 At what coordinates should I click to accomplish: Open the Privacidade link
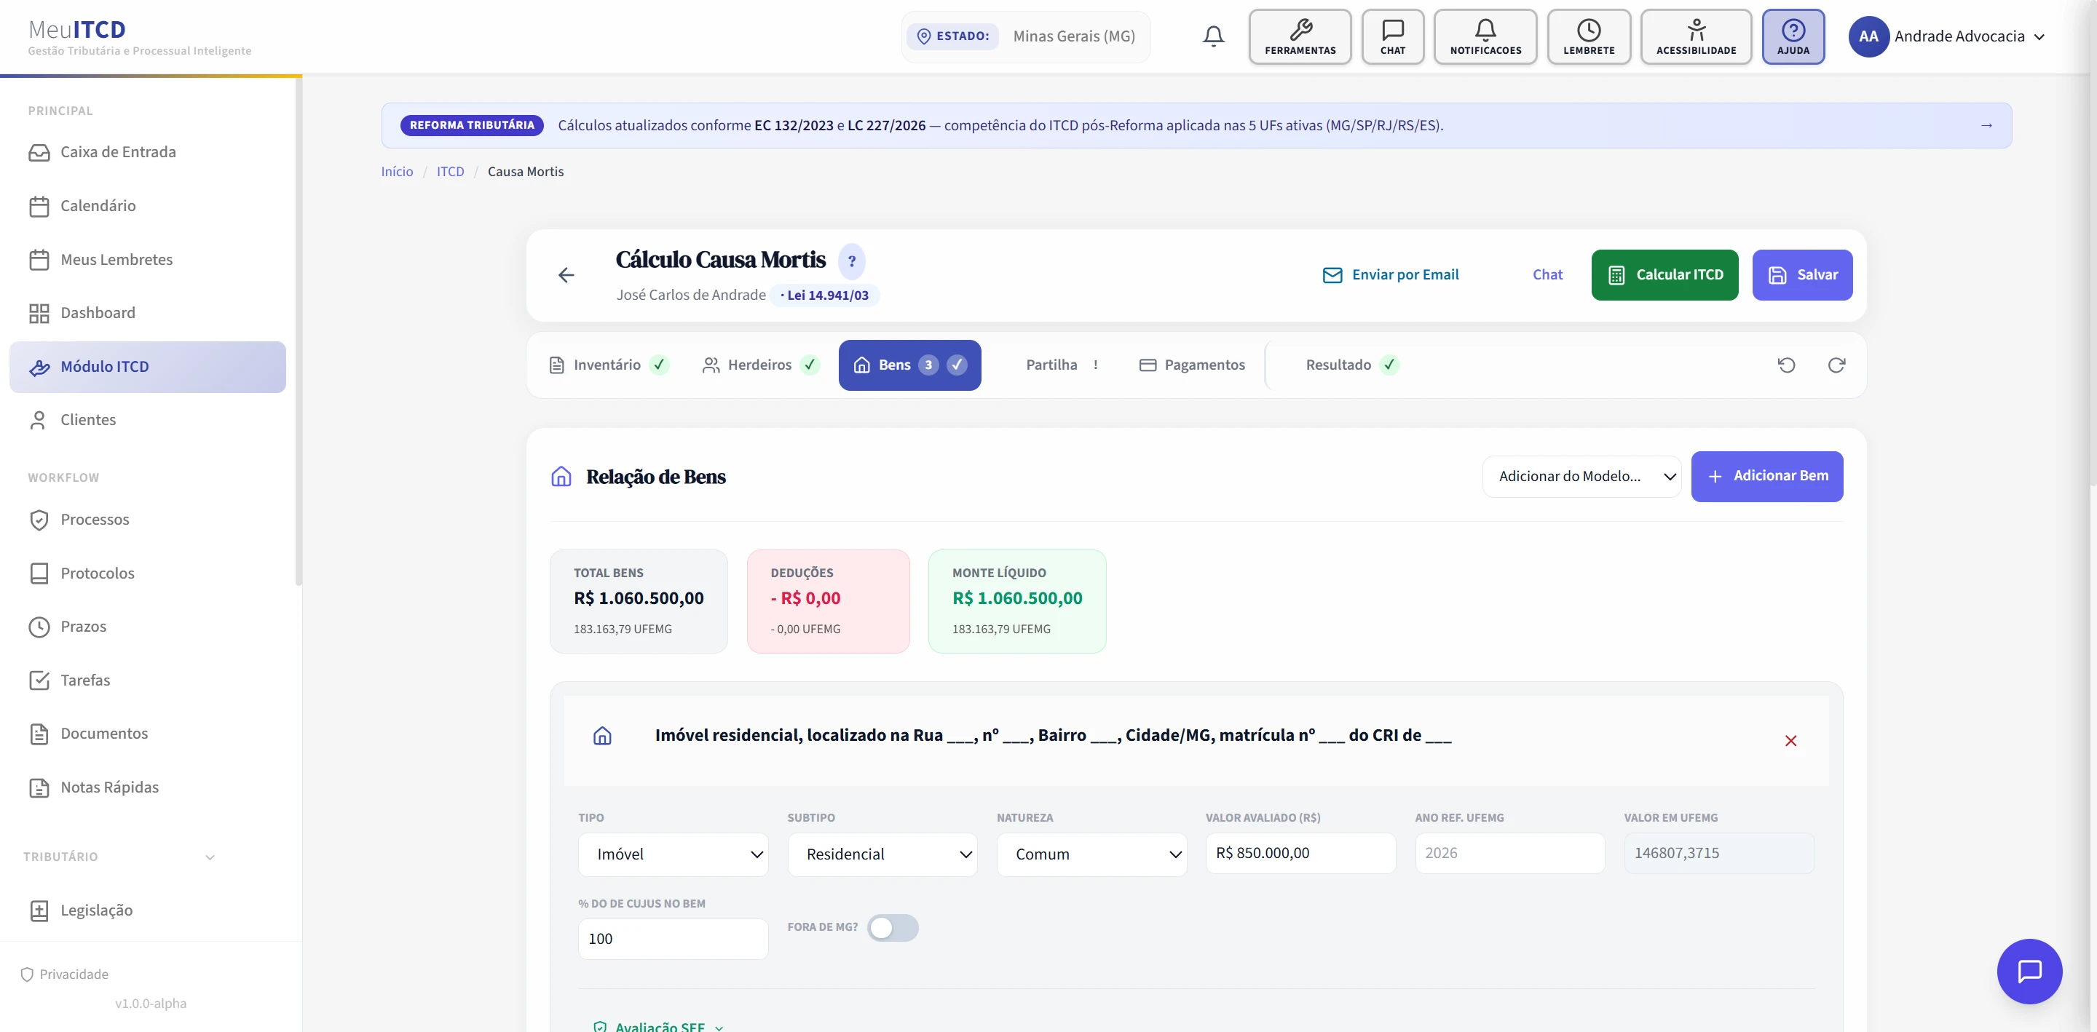click(x=65, y=975)
